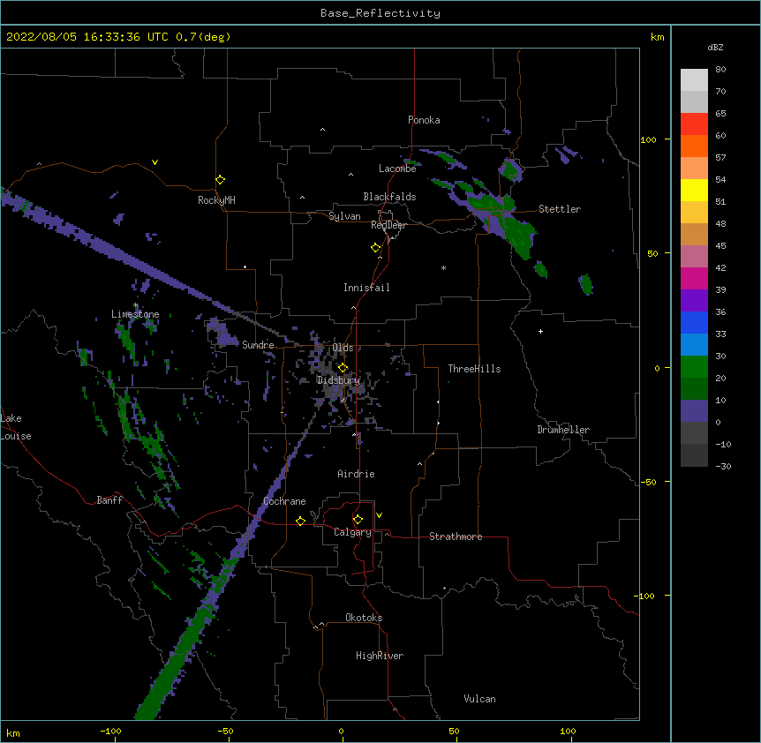Click the yellow diamond marker above RockyMH
Image resolution: width=761 pixels, height=743 pixels.
221,180
